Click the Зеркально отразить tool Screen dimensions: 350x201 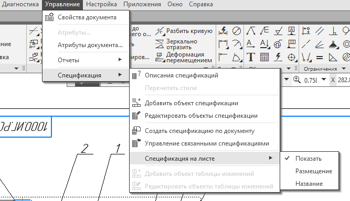(176, 44)
